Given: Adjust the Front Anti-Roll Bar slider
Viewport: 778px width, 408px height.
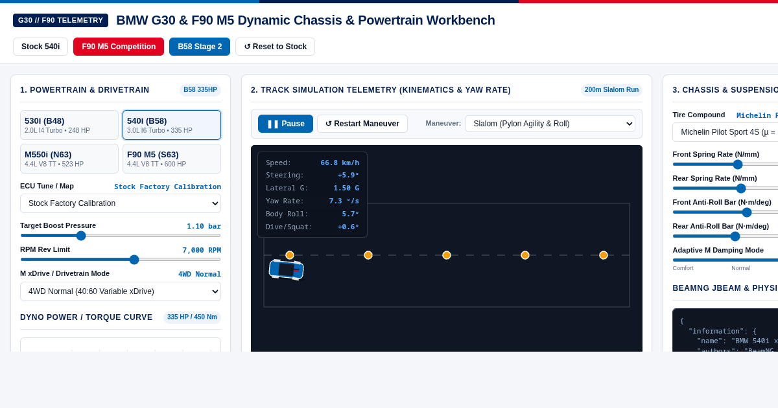Looking at the screenshot, I should tap(725, 212).
